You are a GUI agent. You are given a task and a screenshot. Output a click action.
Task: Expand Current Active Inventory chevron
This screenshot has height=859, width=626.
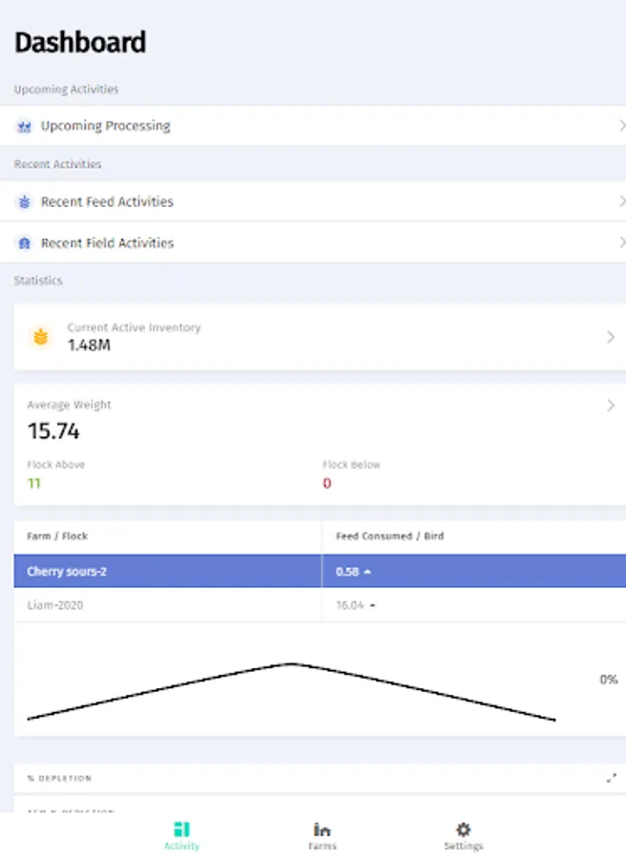(611, 336)
